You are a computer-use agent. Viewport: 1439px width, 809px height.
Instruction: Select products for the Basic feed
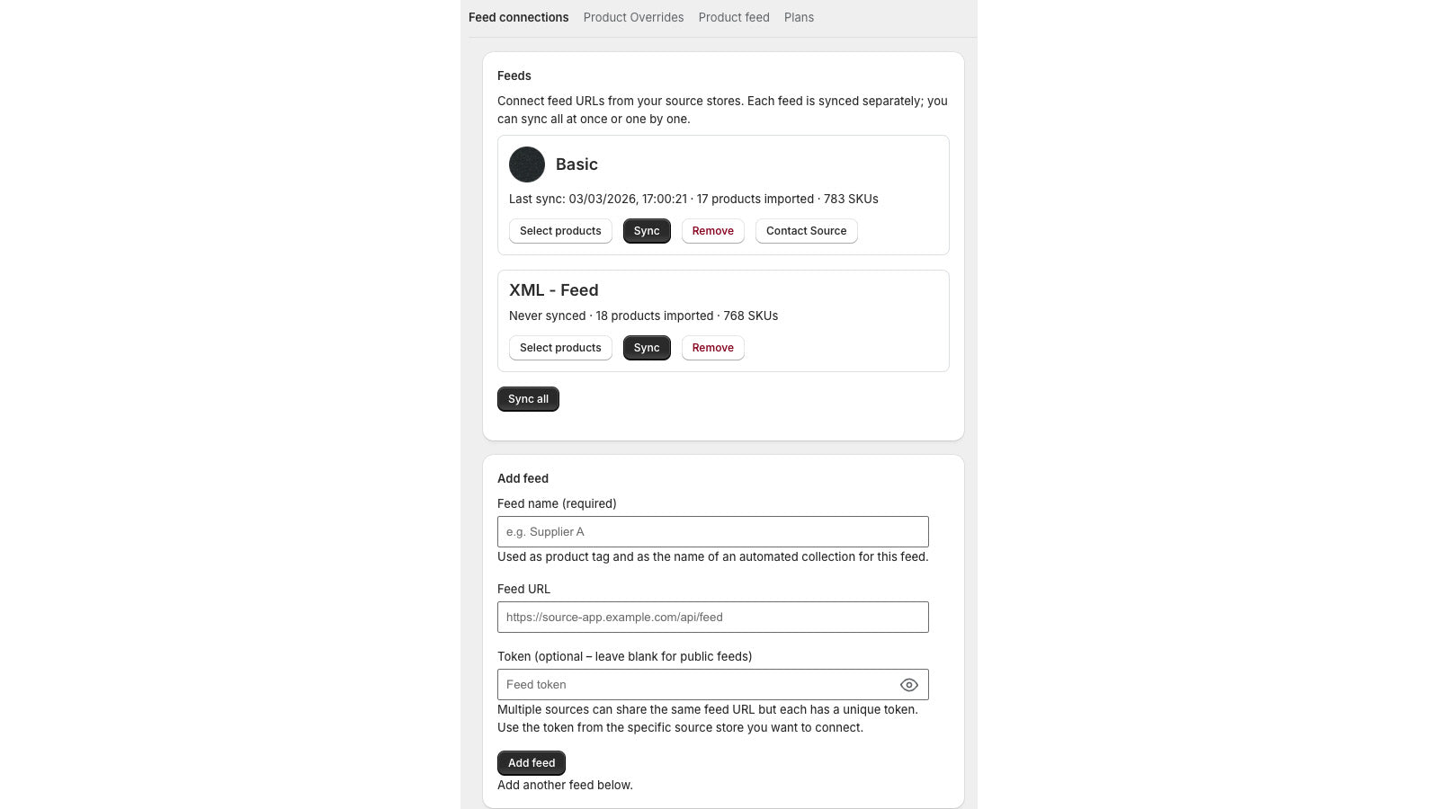point(560,231)
